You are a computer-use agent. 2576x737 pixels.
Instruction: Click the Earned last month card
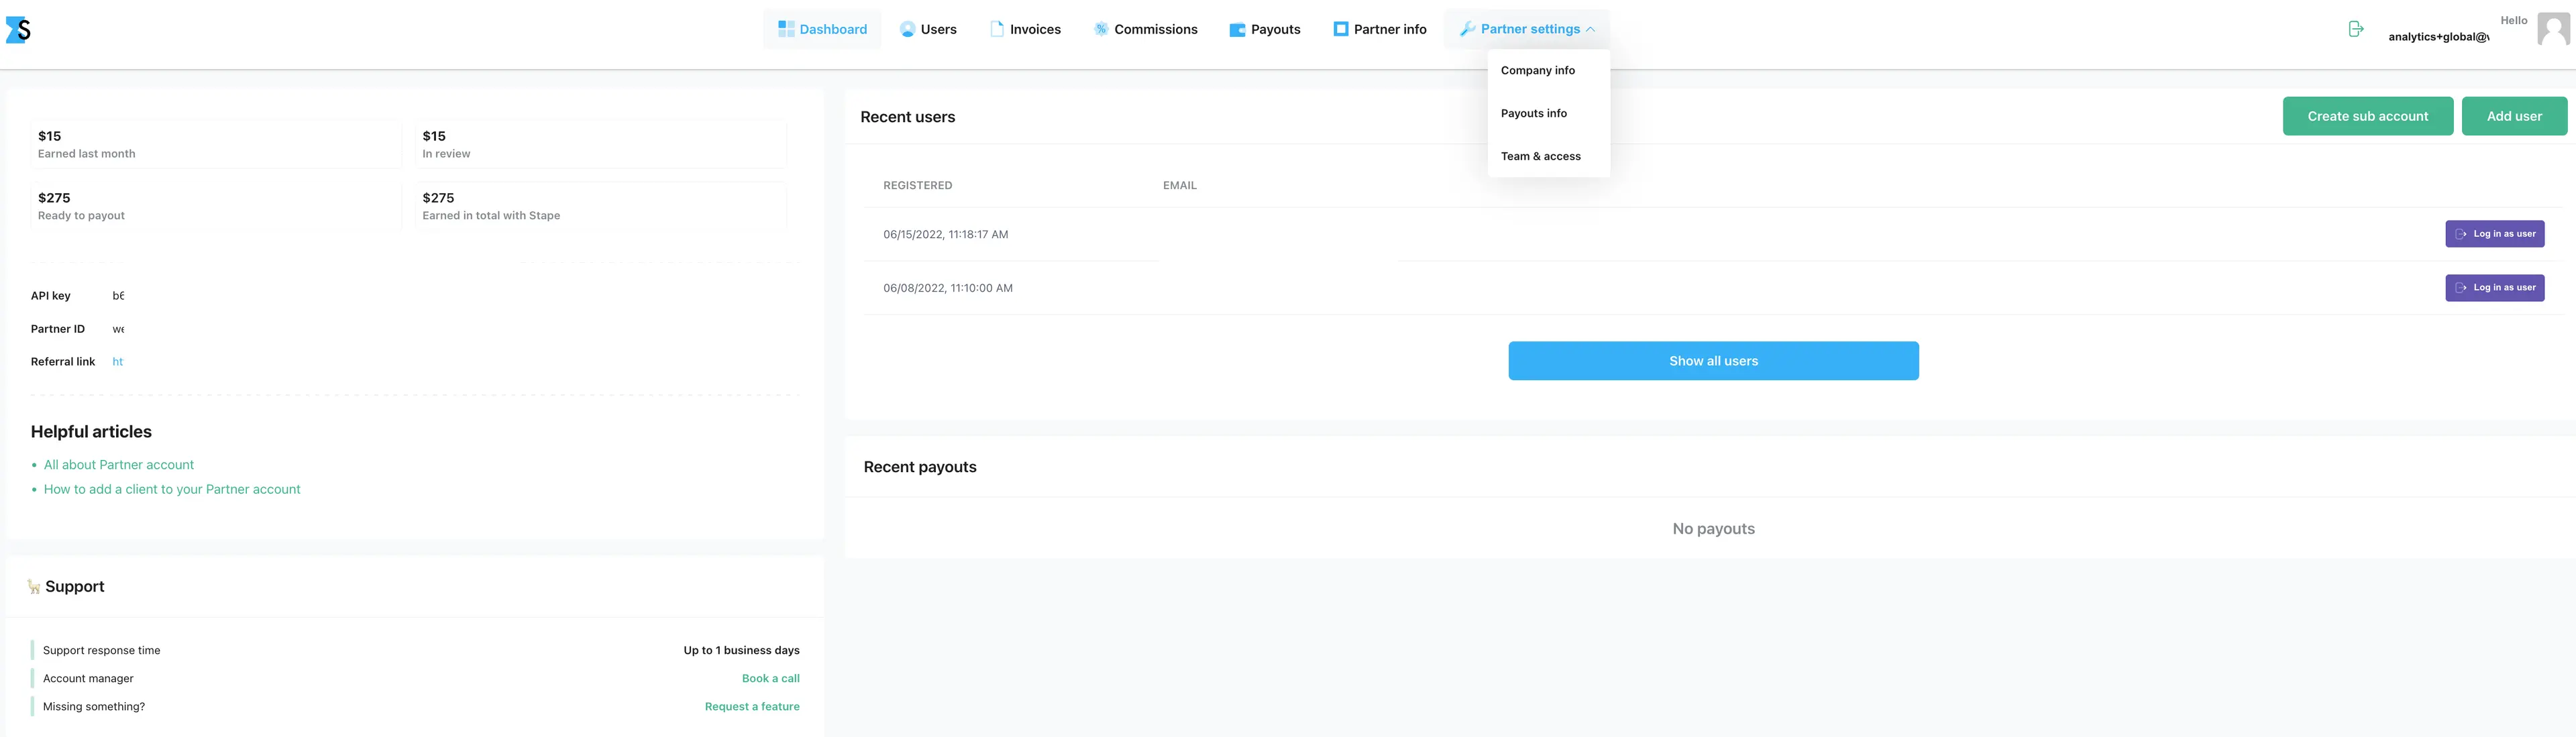(x=216, y=144)
